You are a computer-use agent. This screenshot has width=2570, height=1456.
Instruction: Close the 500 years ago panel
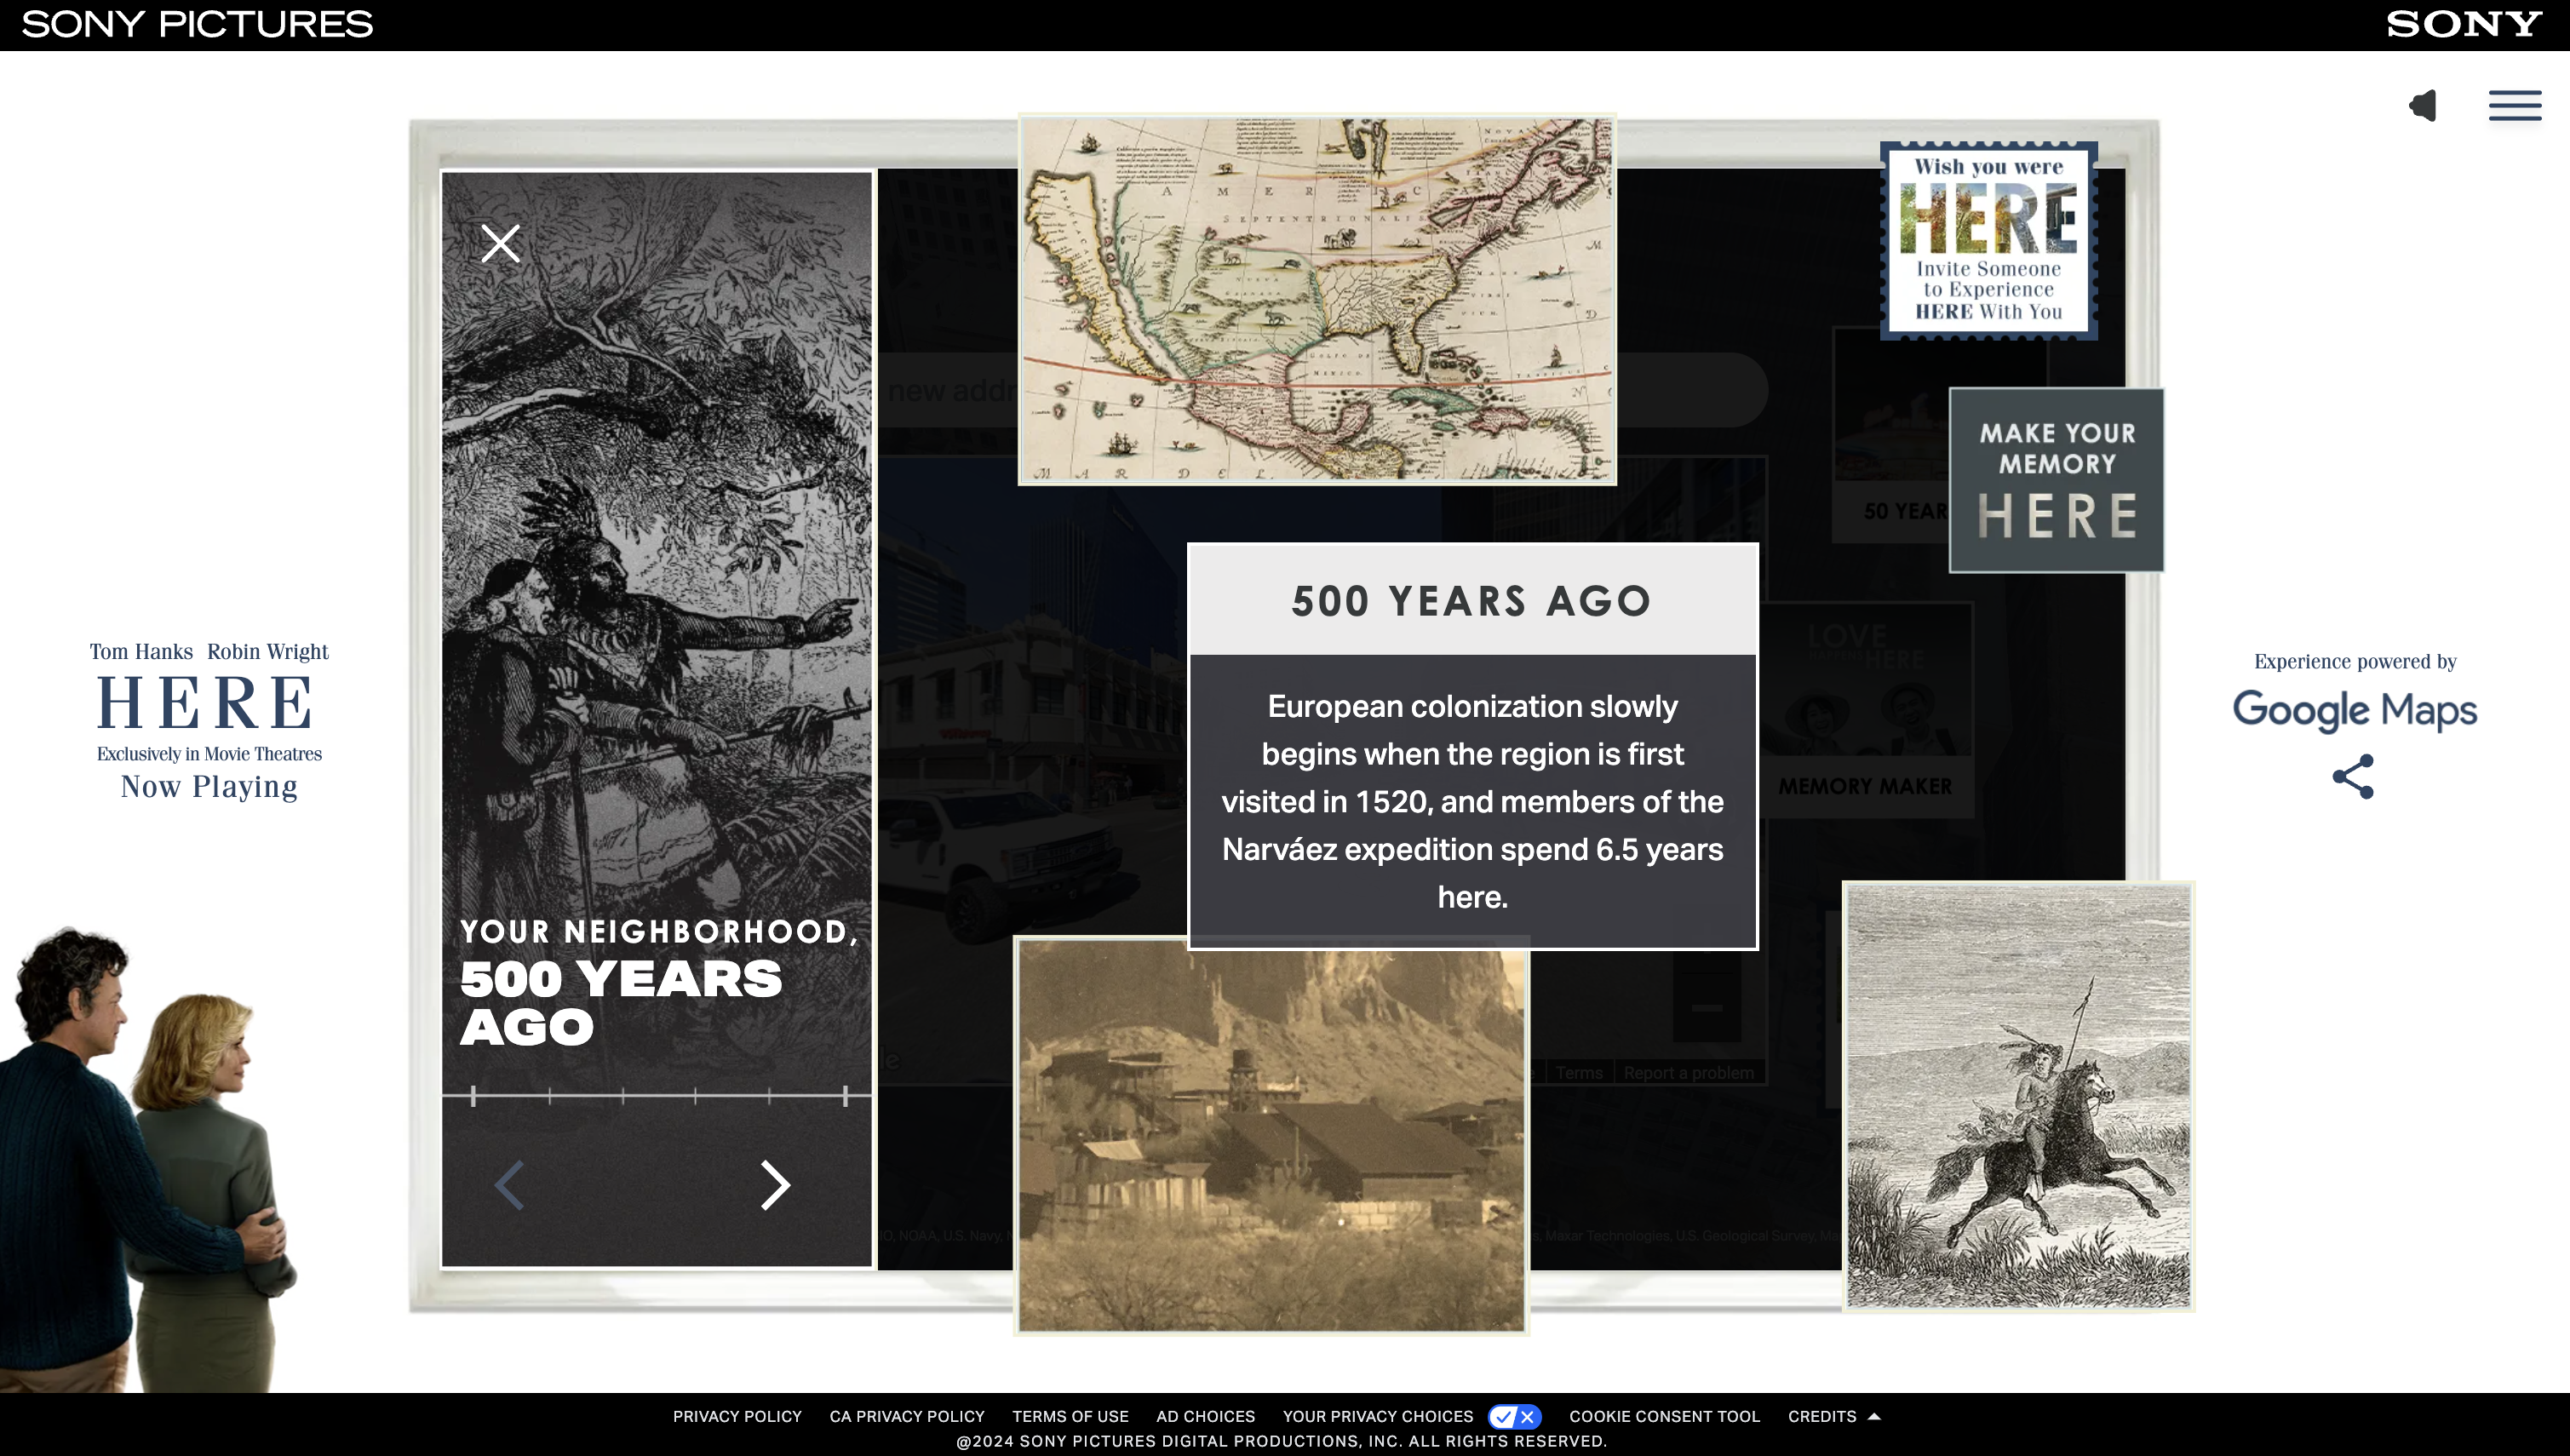pyautogui.click(x=500, y=243)
